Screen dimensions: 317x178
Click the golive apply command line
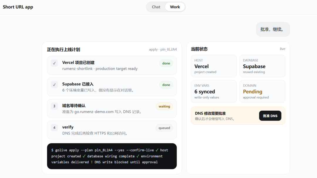(x=102, y=150)
